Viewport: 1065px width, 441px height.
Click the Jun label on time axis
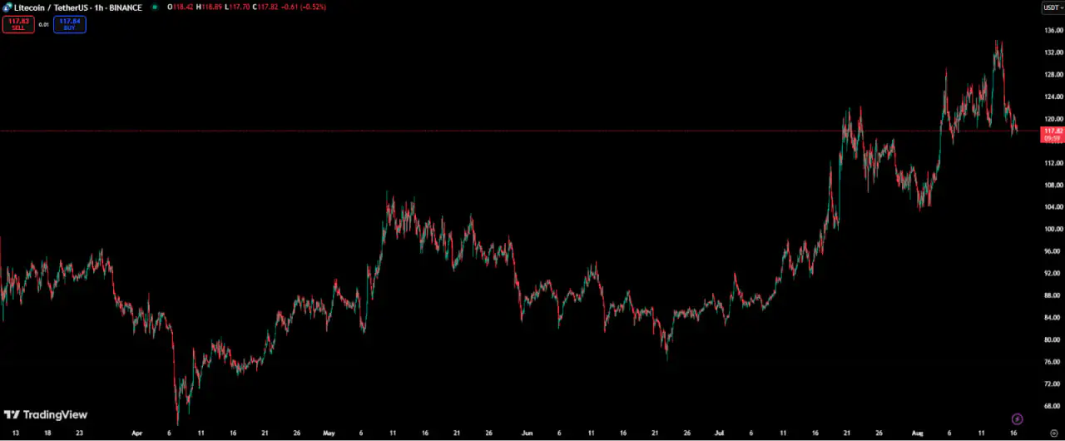click(x=526, y=434)
